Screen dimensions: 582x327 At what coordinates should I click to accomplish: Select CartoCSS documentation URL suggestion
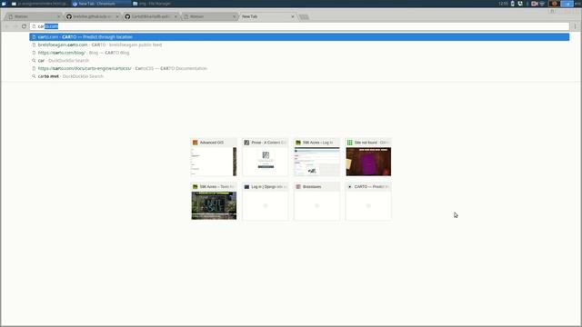point(299,68)
